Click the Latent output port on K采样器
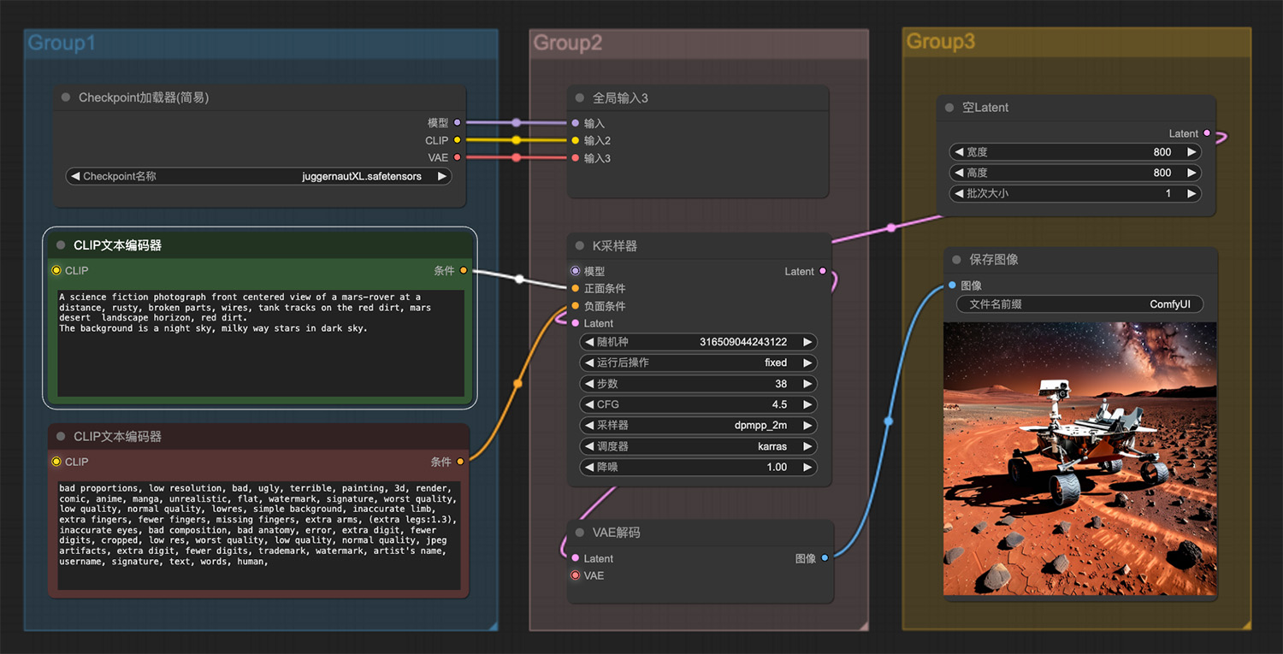The image size is (1283, 654). click(x=823, y=271)
